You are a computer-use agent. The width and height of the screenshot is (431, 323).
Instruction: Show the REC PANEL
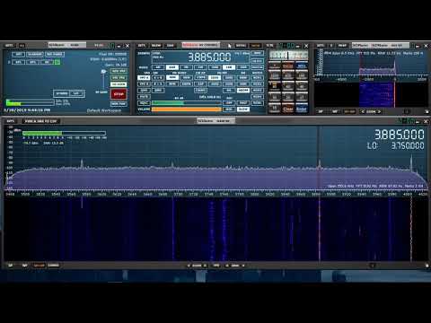coord(55,55)
